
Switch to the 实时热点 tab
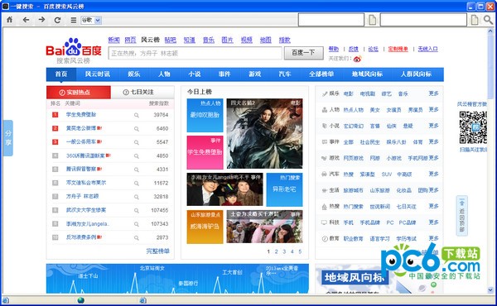(79, 93)
